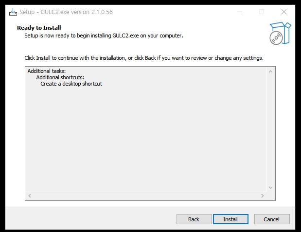Click the scroll right arrow in summary box

[263, 196]
